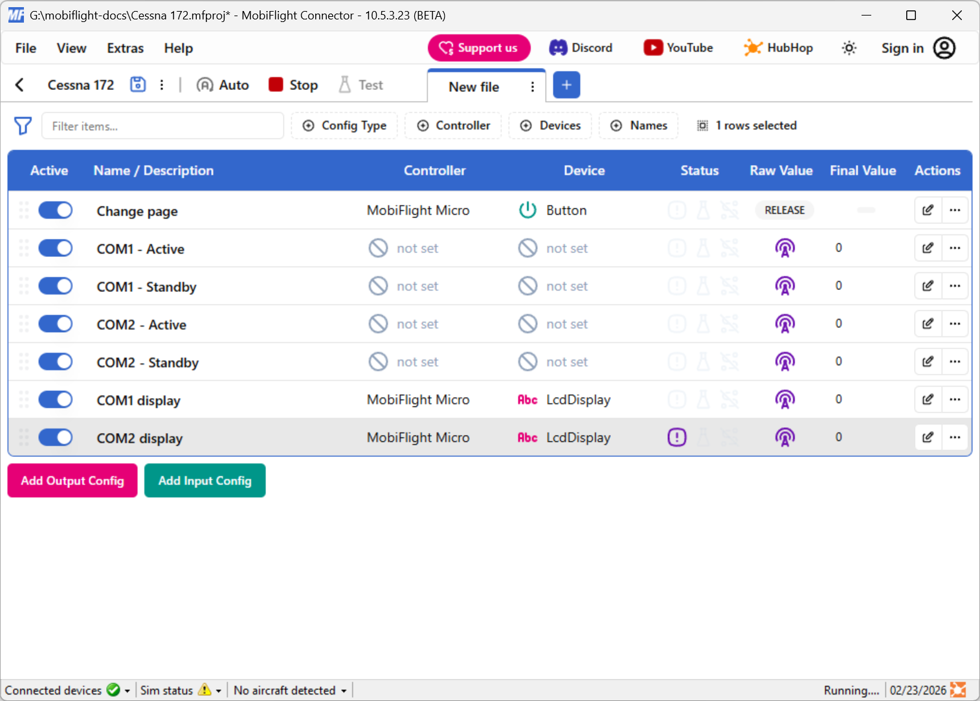Stop the running configuration

click(293, 84)
